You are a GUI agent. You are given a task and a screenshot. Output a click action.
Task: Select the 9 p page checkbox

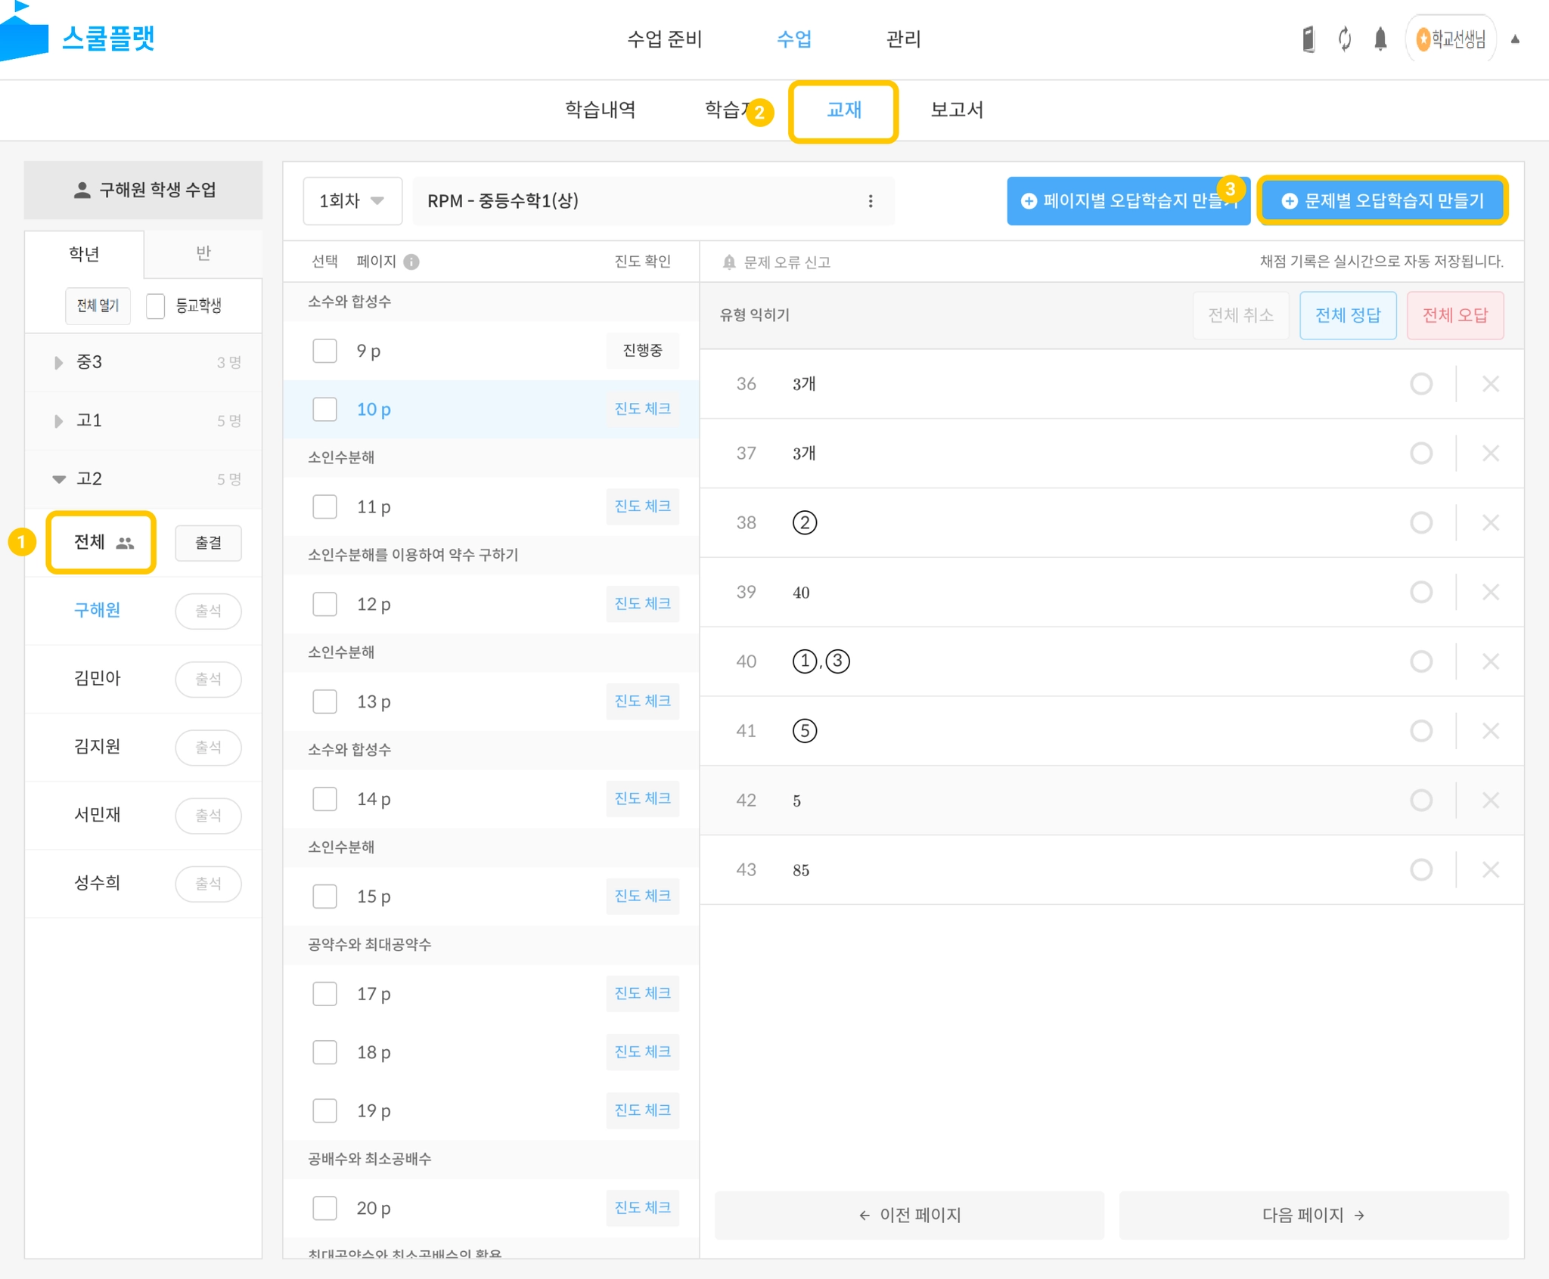325,351
